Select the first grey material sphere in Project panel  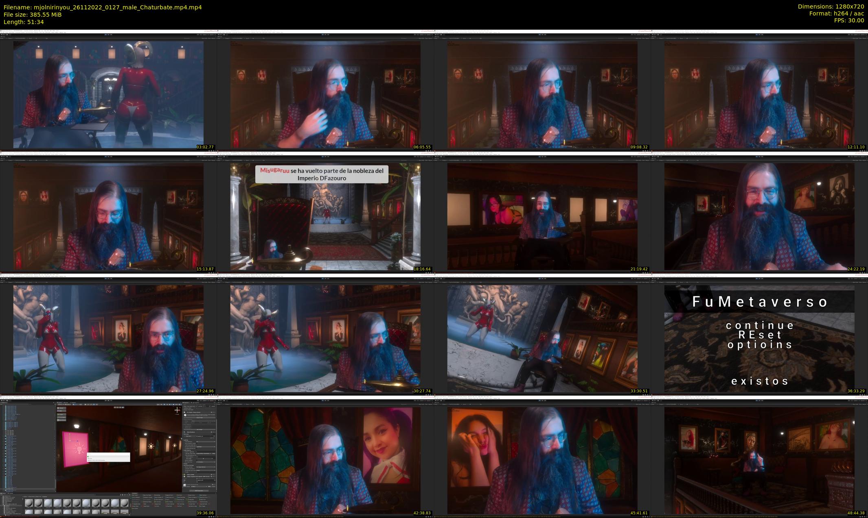coord(28,503)
